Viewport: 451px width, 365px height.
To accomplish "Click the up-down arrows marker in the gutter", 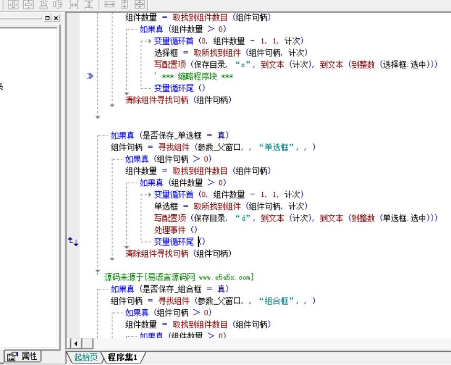I will click(x=73, y=242).
